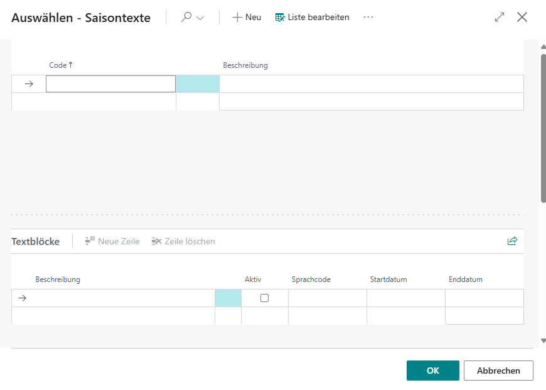Click the Abbrechen button
546x390 pixels.
[x=498, y=371]
